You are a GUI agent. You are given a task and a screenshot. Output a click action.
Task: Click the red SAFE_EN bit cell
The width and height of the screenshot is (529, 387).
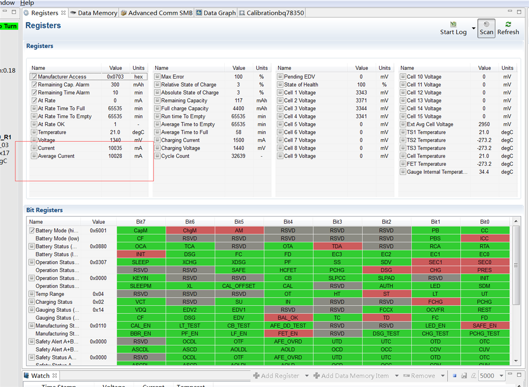485,326
